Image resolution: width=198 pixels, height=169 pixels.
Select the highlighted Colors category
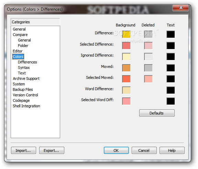click(18, 57)
